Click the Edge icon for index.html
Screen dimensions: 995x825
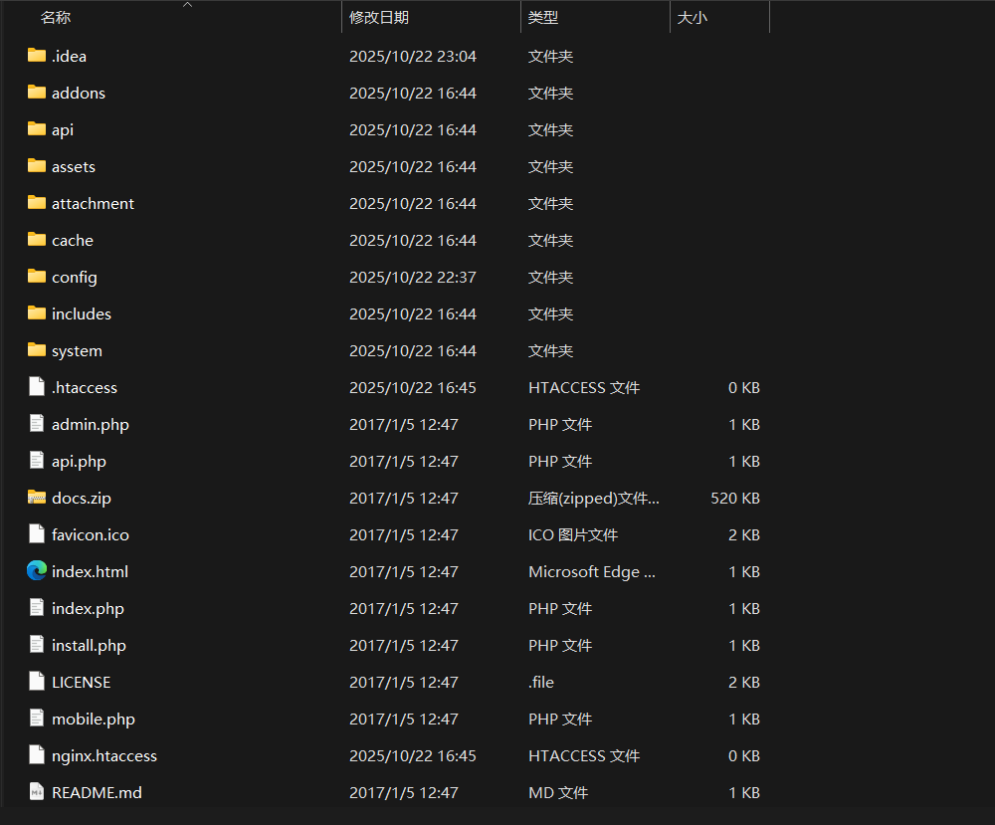[x=37, y=571]
